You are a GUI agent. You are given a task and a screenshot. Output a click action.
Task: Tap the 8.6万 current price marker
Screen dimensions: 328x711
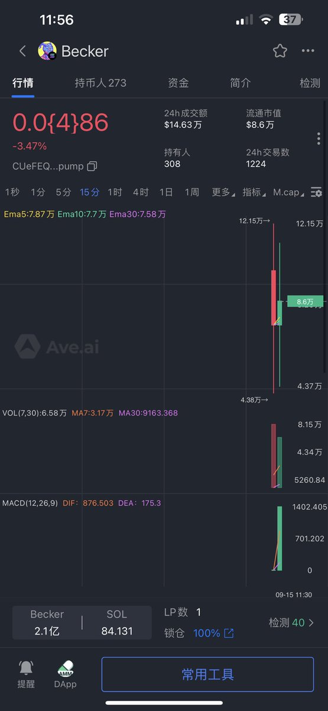coord(305,302)
